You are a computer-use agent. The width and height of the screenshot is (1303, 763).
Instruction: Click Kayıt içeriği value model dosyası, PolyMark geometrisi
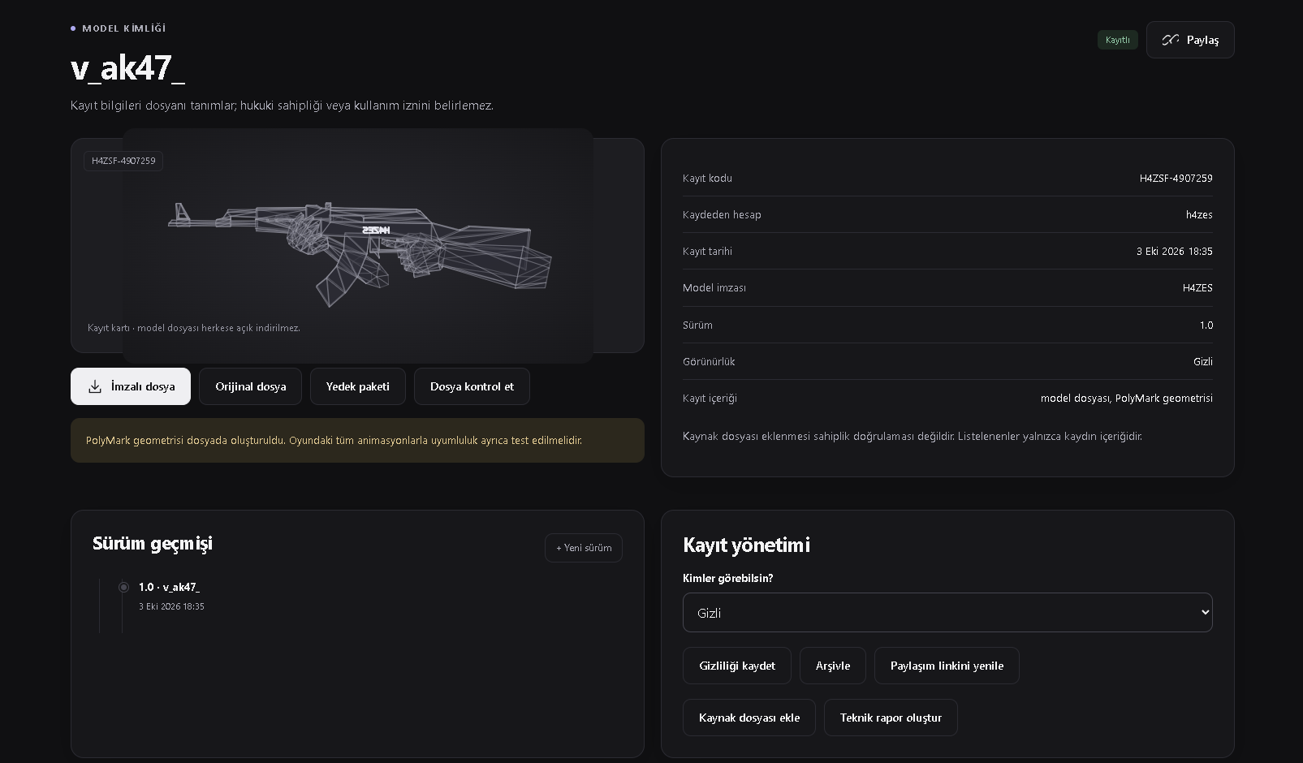[1126, 398]
